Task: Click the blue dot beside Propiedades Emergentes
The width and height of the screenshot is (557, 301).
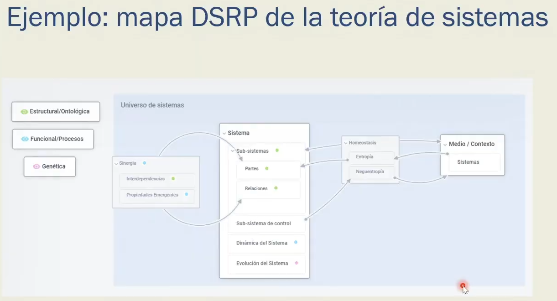Action: pyautogui.click(x=187, y=194)
